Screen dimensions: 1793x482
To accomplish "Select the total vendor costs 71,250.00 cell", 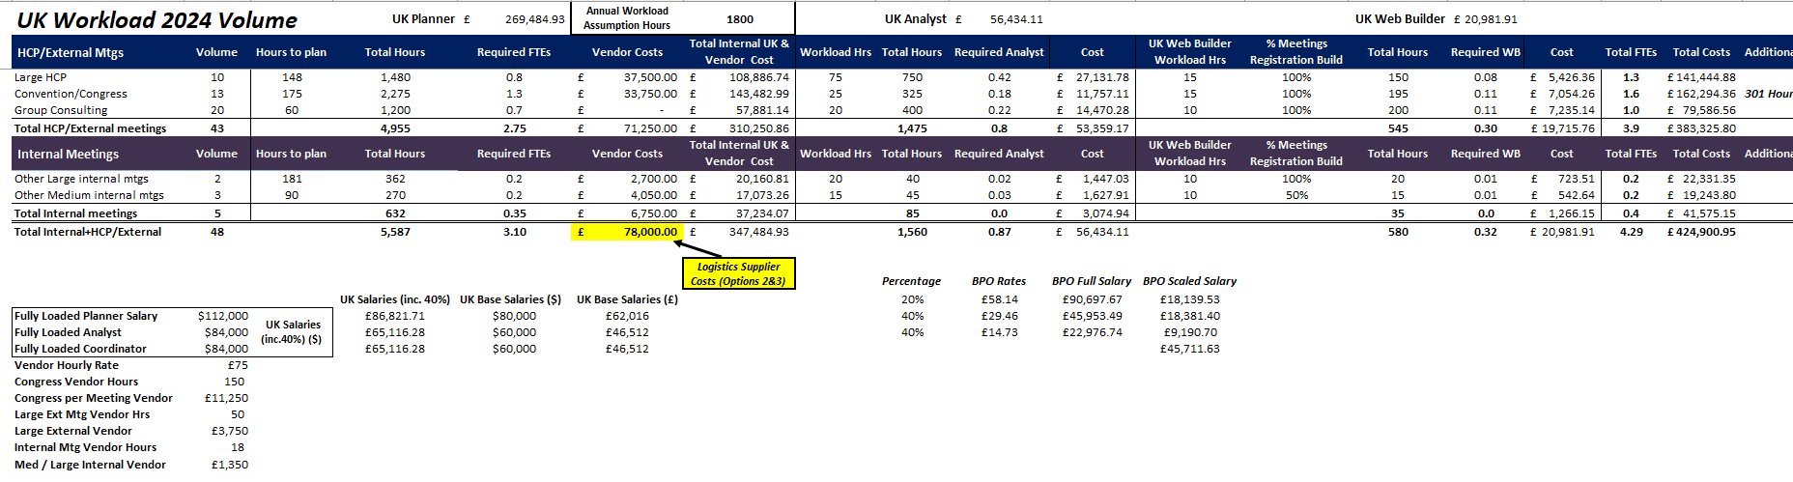I will point(650,128).
